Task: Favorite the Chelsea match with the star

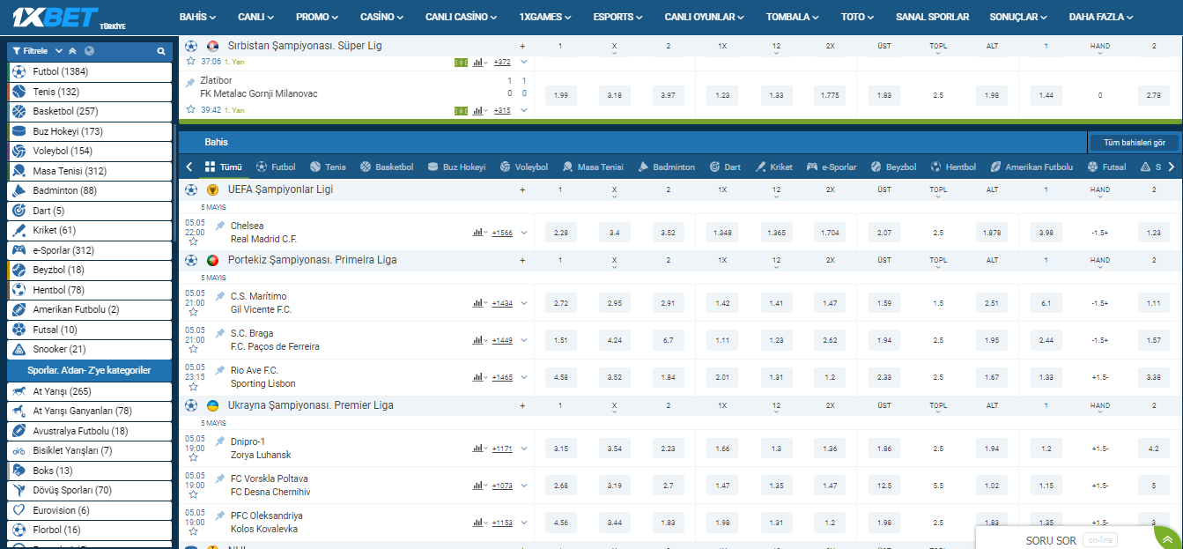Action: tap(191, 243)
